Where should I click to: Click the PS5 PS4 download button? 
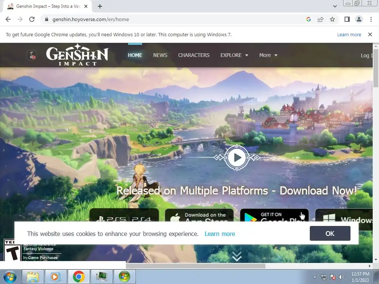click(124, 215)
